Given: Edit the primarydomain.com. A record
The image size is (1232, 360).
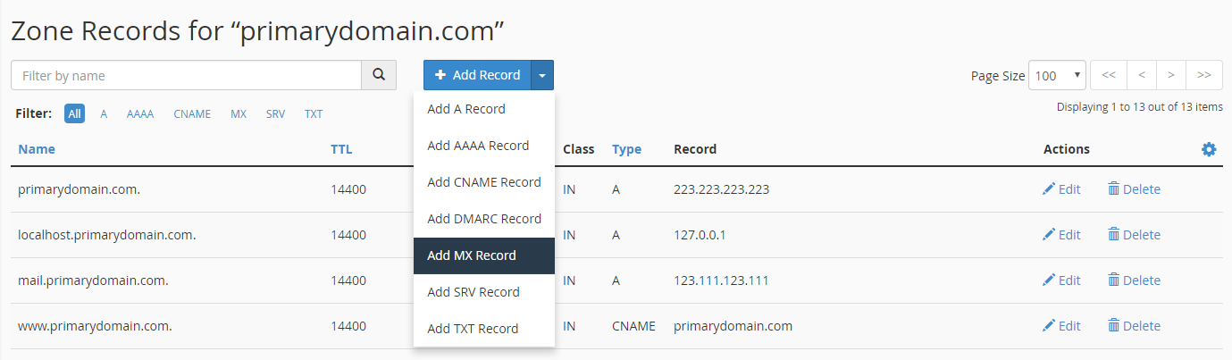Looking at the screenshot, I should [x=1061, y=189].
